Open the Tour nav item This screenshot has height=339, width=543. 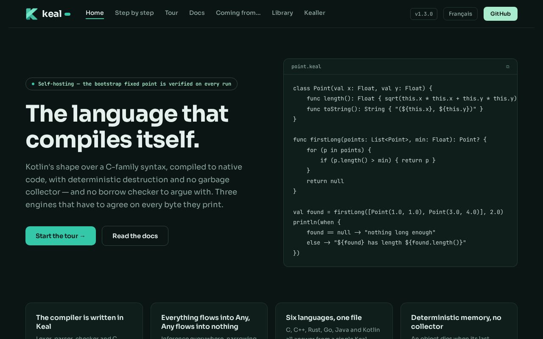pyautogui.click(x=171, y=13)
